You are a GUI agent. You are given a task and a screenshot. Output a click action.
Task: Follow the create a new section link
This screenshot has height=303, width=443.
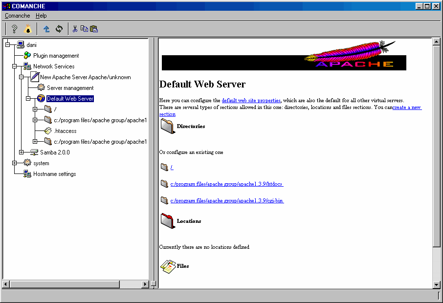click(x=407, y=108)
